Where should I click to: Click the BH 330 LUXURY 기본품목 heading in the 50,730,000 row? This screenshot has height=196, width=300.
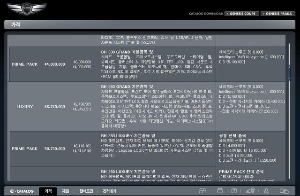128,135
